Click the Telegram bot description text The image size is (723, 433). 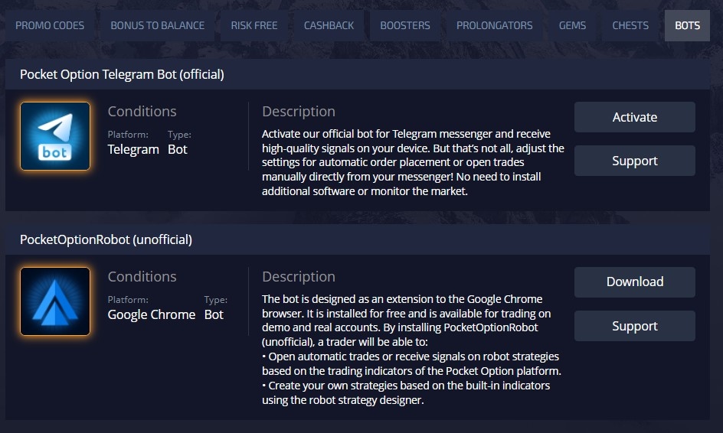pyautogui.click(x=412, y=162)
